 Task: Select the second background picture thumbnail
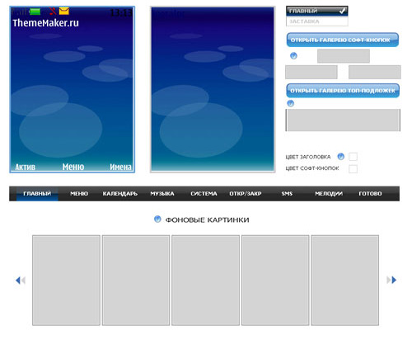pyautogui.click(x=136, y=281)
